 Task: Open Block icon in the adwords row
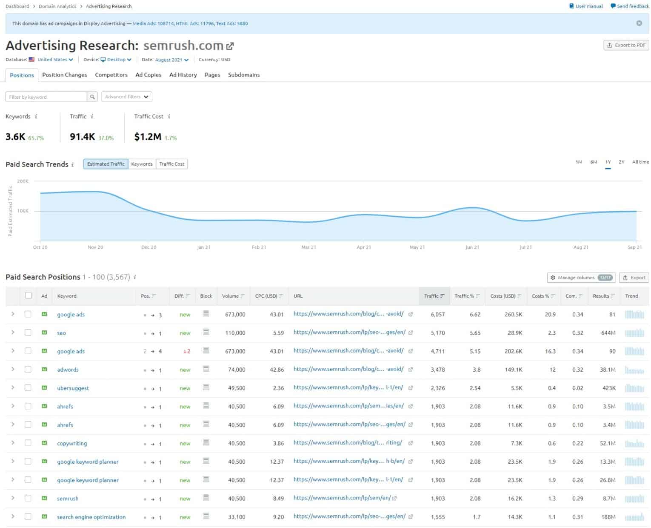(206, 369)
